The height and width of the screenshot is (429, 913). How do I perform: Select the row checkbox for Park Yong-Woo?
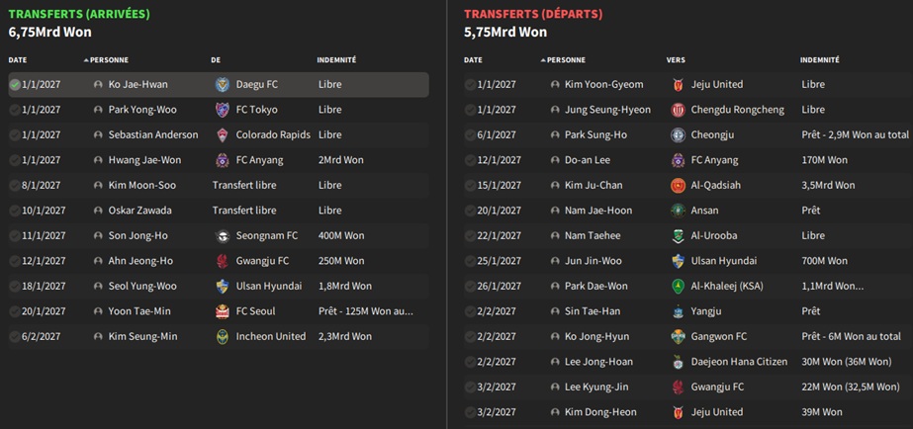tap(15, 110)
